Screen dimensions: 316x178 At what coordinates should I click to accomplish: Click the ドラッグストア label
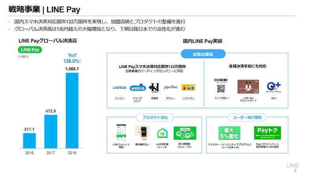click(x=137, y=100)
